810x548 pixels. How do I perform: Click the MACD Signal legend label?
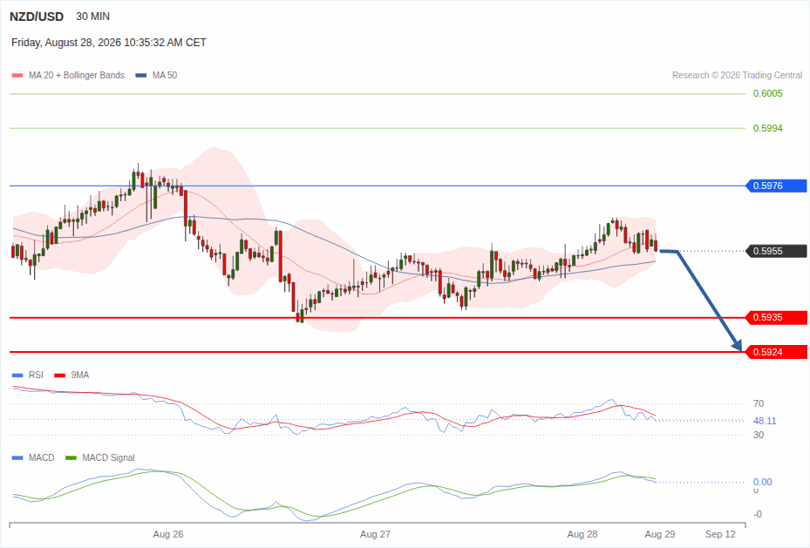[108, 457]
